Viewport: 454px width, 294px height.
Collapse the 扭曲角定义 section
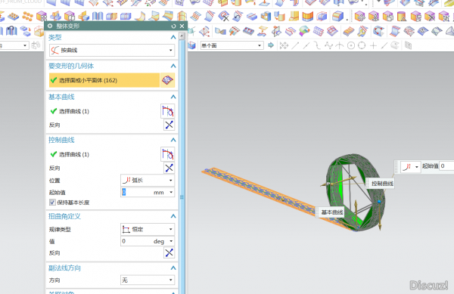click(x=173, y=216)
